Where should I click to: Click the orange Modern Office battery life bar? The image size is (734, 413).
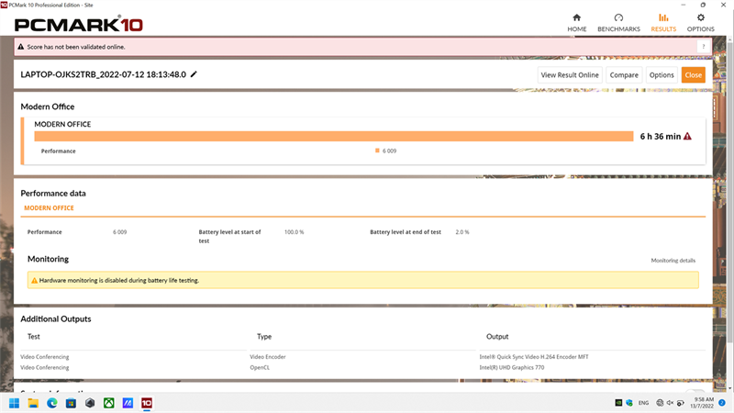point(333,136)
